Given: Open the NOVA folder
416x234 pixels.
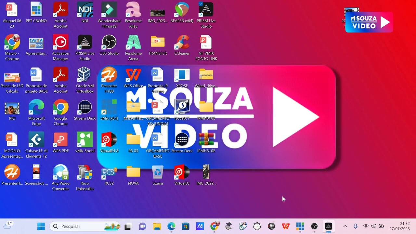Looking at the screenshot, I should pyautogui.click(x=133, y=175).
